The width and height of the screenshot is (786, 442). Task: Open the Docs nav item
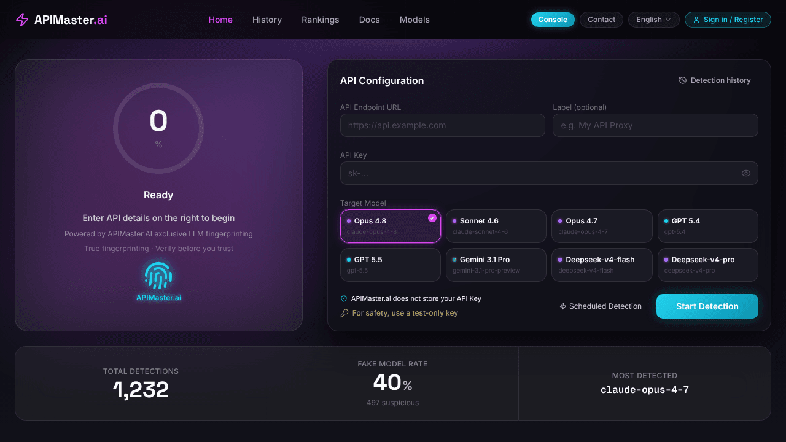(x=370, y=20)
